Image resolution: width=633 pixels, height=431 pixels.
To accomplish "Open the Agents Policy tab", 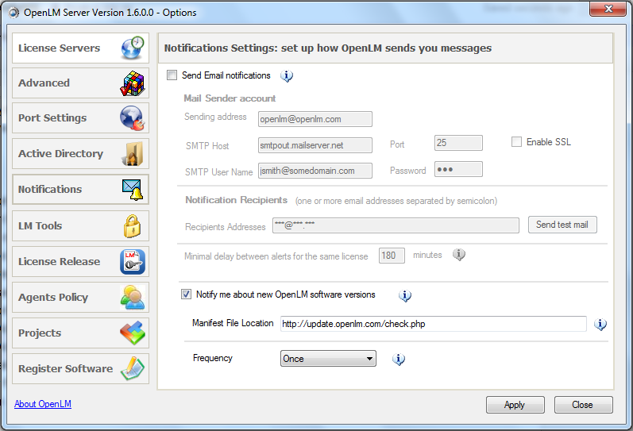I will click(81, 298).
